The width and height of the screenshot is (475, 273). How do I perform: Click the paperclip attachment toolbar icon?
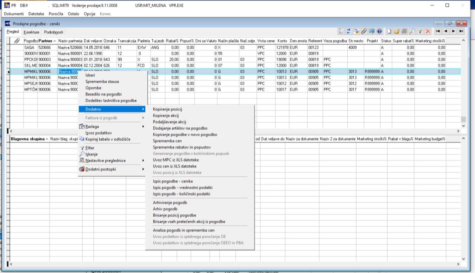point(364,31)
